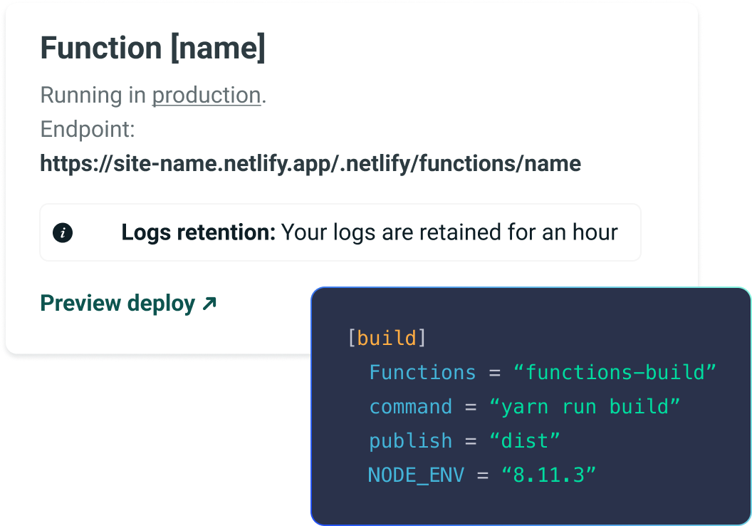
Task: Click the "Running in" status text
Action: [x=93, y=96]
